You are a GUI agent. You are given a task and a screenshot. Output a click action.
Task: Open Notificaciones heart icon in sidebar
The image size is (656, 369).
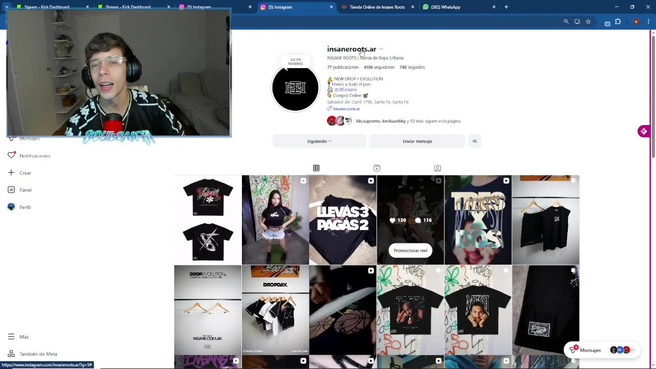(11, 155)
